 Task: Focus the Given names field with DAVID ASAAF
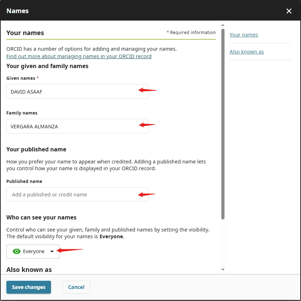71,91
